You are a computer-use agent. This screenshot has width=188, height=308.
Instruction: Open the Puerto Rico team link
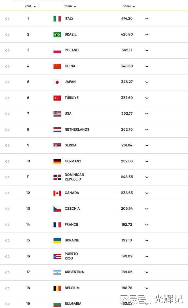pos(71,256)
